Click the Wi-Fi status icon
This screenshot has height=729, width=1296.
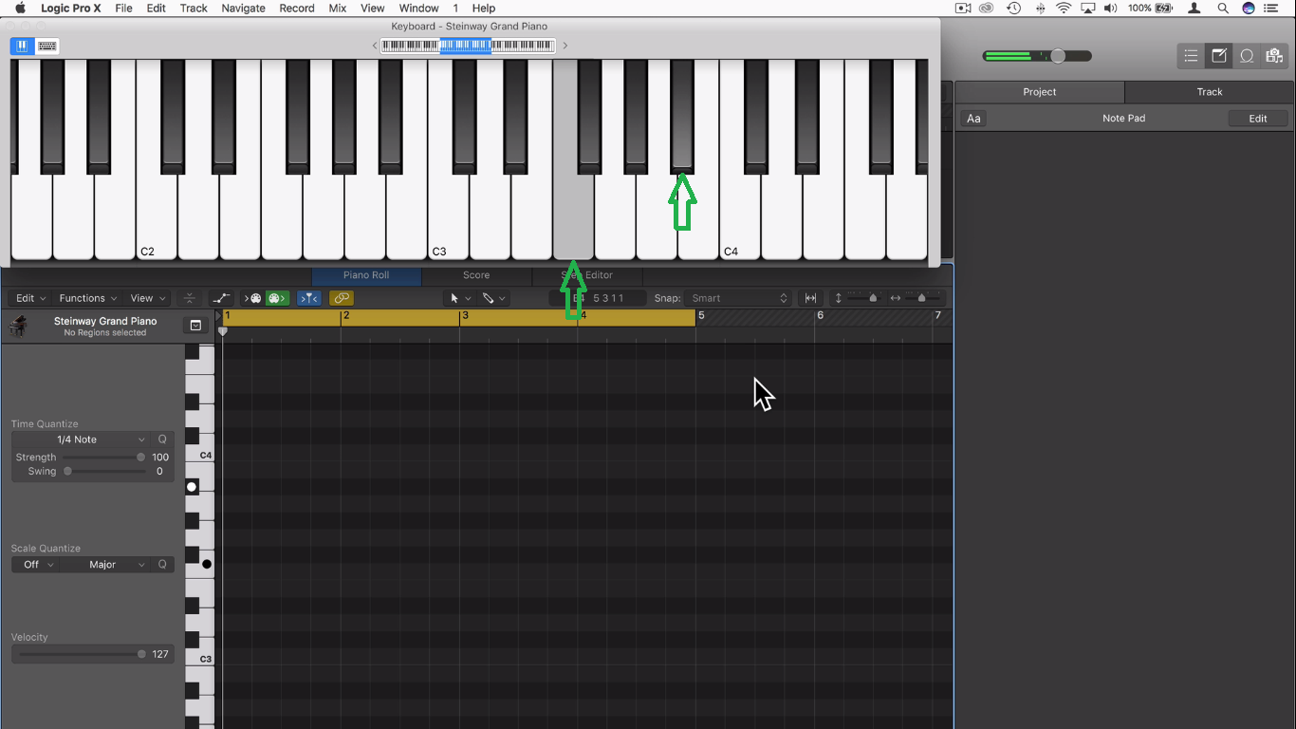[x=1064, y=9]
